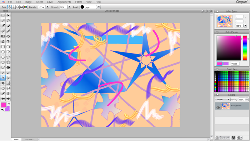Click the redo right arrow in Tools
The height and width of the screenshot is (141, 250).
click(8, 99)
